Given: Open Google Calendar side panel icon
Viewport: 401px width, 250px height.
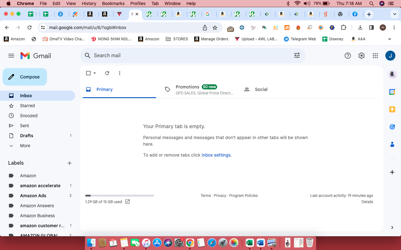Looking at the screenshot, I should [392, 92].
